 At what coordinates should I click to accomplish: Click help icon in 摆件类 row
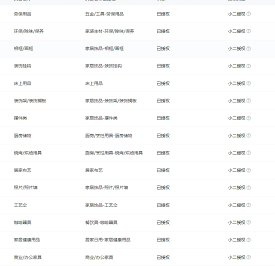(x=248, y=118)
